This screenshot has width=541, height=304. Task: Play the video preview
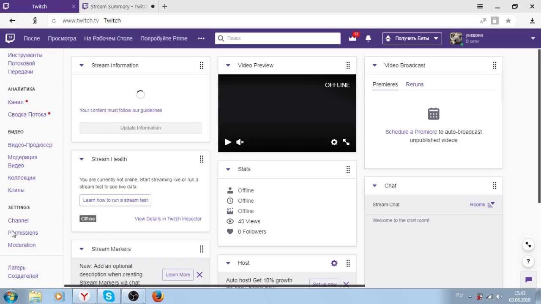pos(228,142)
